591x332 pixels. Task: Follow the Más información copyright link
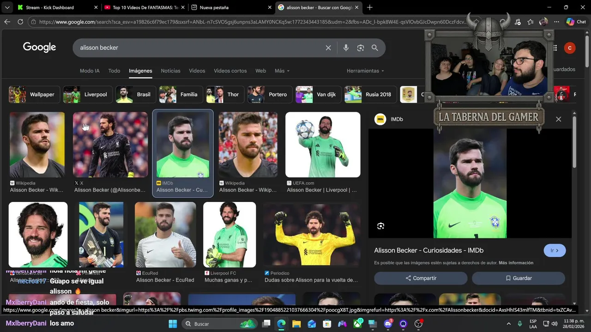pyautogui.click(x=516, y=263)
